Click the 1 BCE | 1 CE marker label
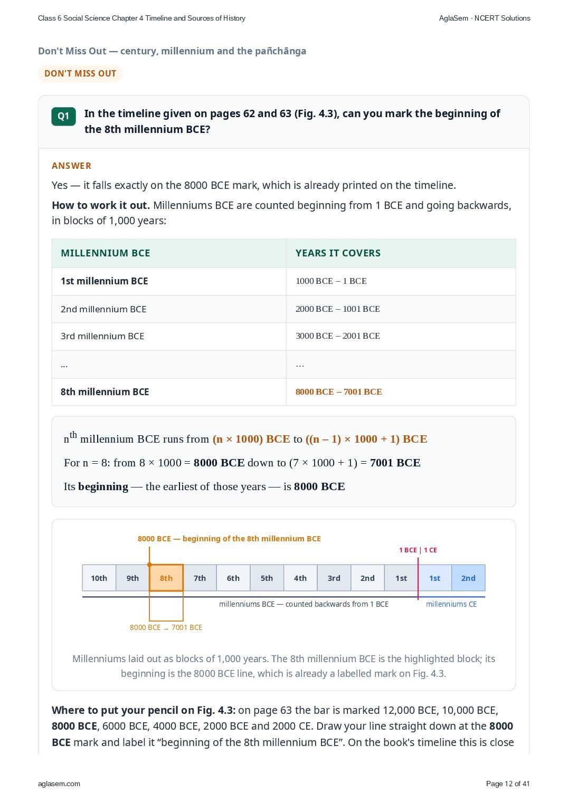 tap(418, 550)
